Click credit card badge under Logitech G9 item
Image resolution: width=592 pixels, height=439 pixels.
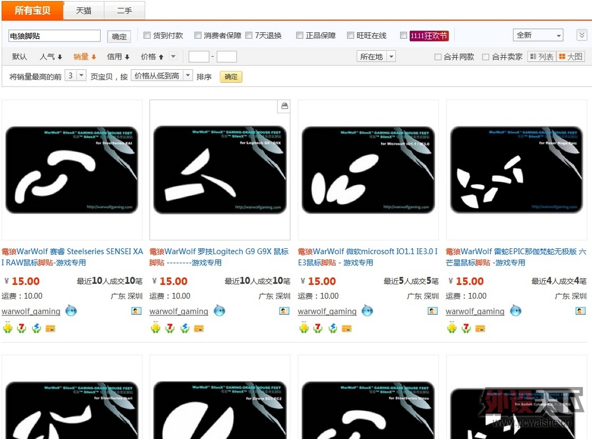(199, 329)
